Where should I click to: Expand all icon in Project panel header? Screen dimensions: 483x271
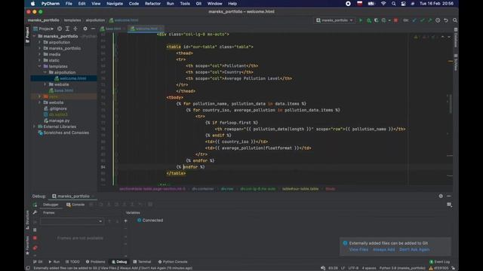pyautogui.click(x=67, y=29)
